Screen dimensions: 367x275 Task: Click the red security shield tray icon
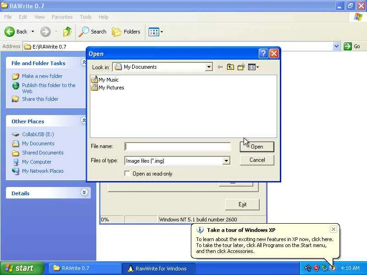pyautogui.click(x=317, y=268)
